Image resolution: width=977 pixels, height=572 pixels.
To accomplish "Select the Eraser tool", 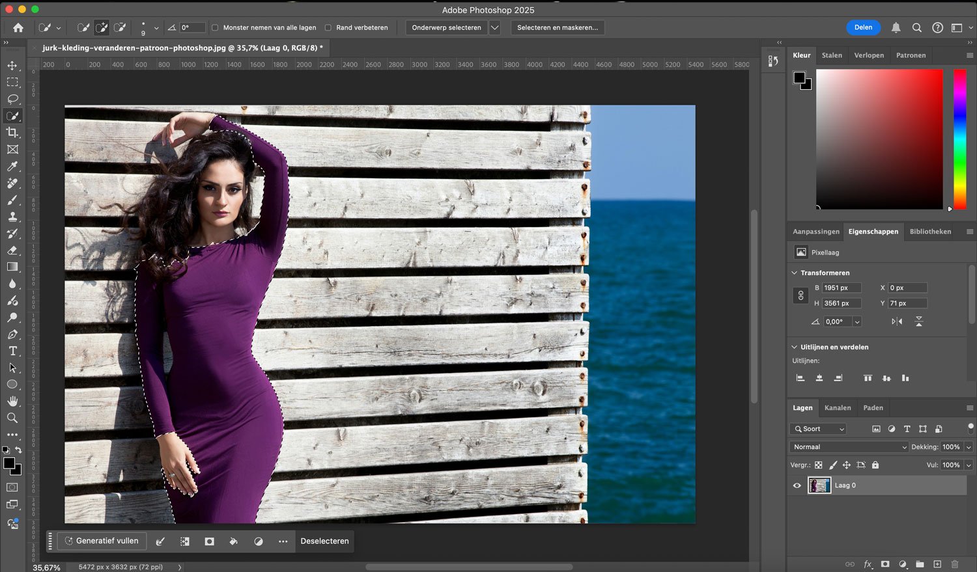I will [12, 251].
